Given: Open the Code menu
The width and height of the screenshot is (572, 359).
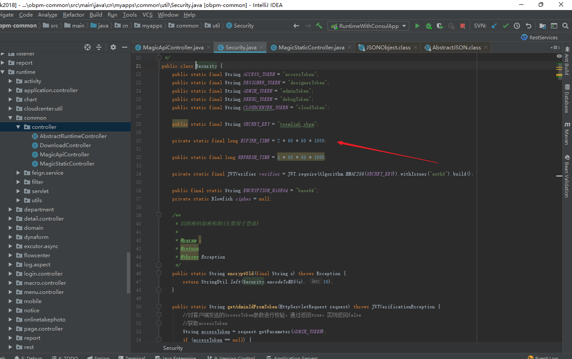Looking at the screenshot, I should point(26,15).
